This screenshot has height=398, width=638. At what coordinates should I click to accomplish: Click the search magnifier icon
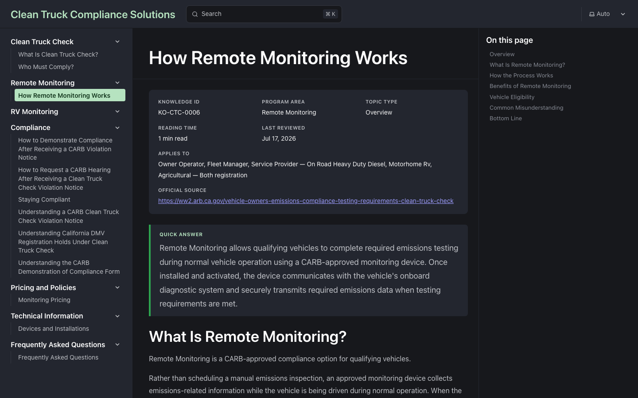click(x=195, y=14)
